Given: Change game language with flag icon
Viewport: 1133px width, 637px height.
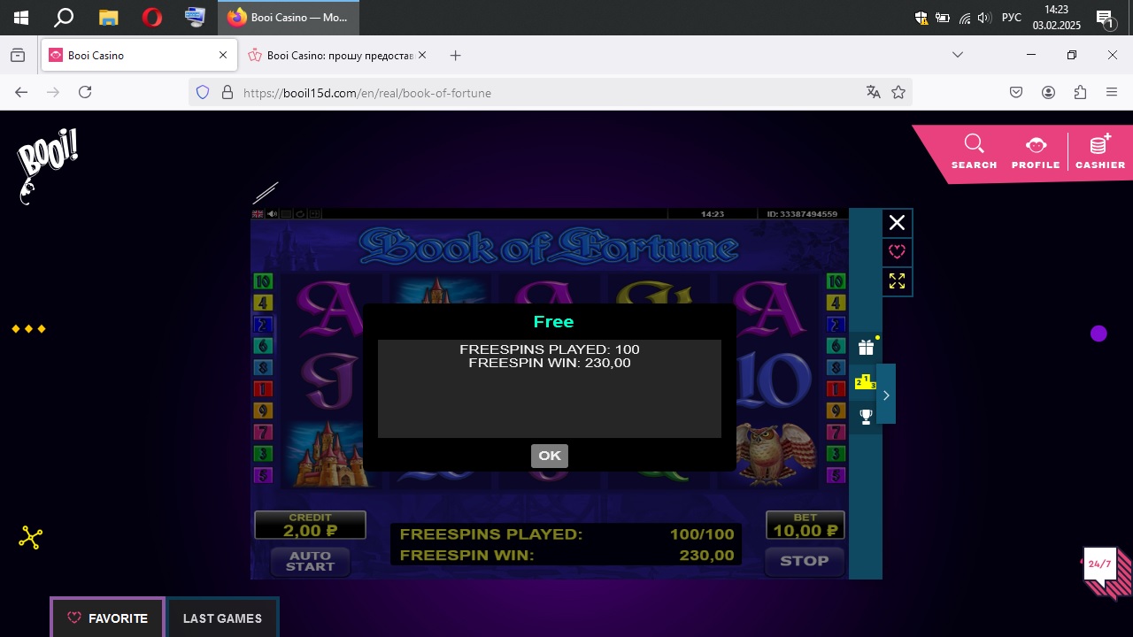Looking at the screenshot, I should [258, 214].
